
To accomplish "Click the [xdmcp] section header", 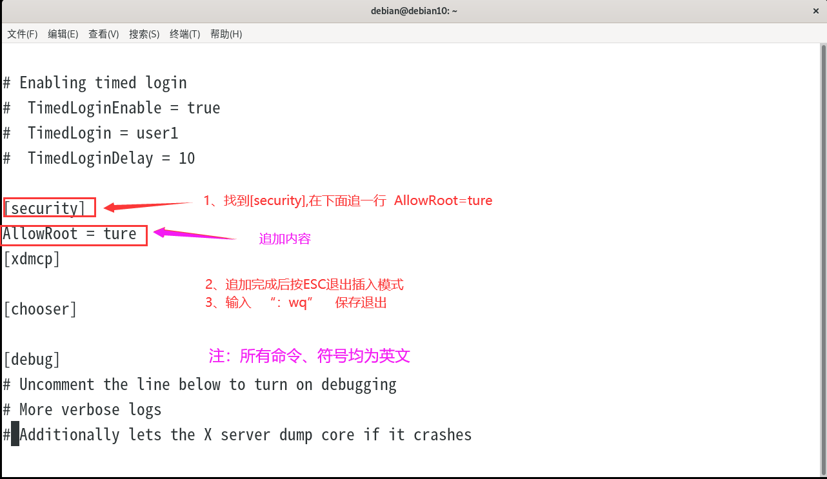I will click(x=31, y=259).
